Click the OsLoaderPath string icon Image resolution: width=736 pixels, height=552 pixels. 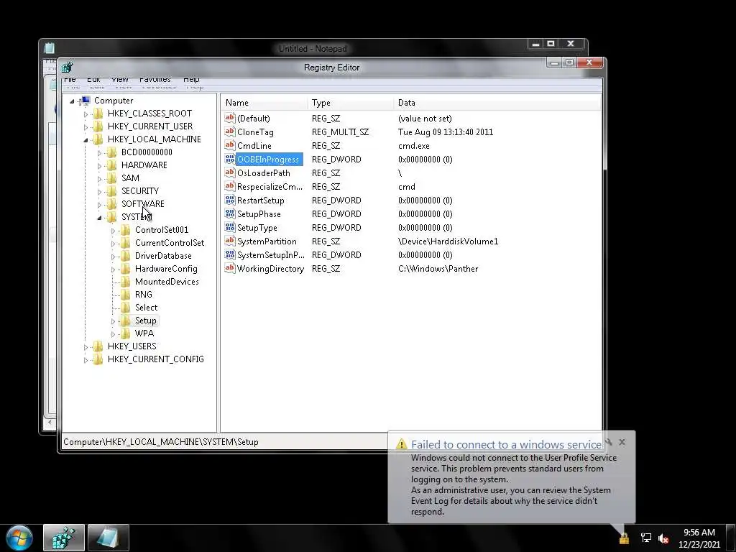[x=229, y=172]
